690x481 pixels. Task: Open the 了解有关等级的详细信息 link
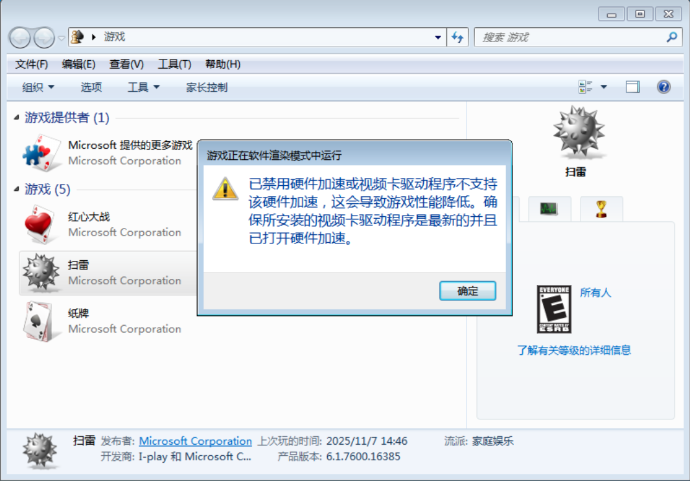(574, 350)
